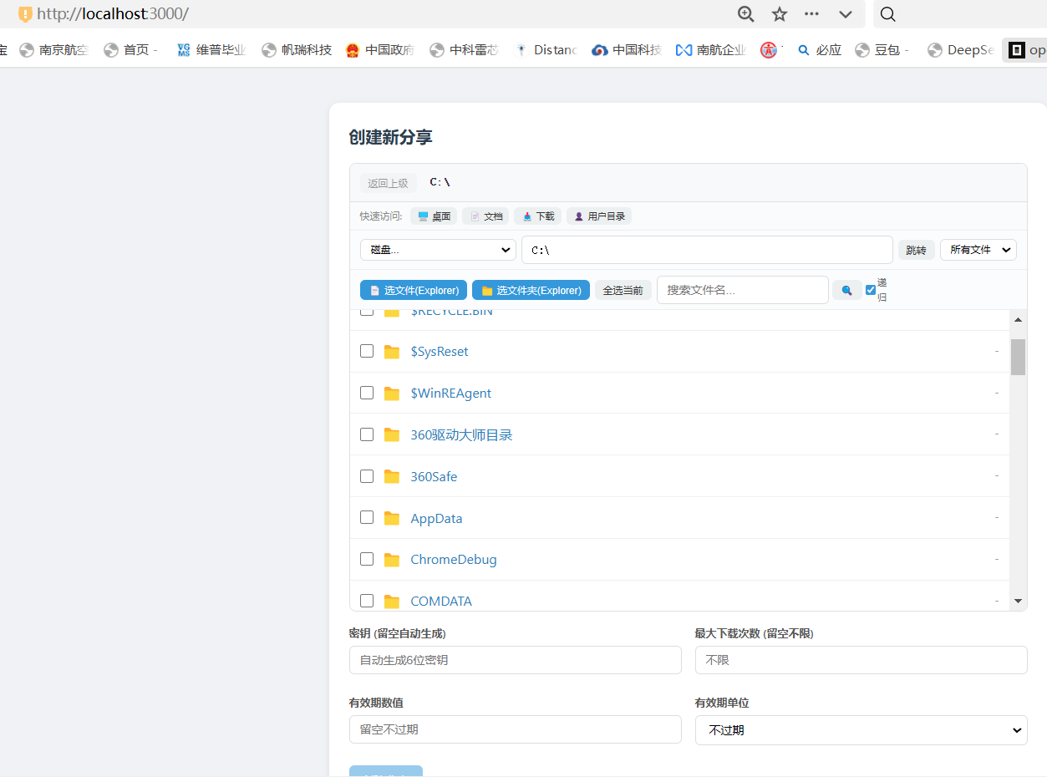Disable the 递归 recursive search checkbox
The image size is (1047, 777).
871,290
